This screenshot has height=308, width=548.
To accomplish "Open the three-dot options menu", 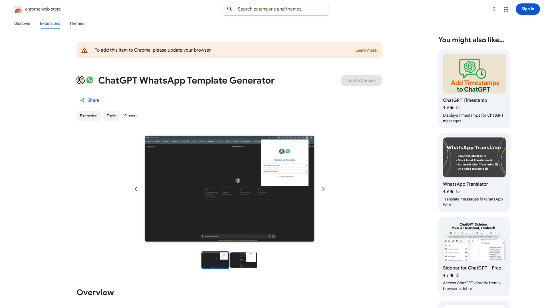I will click(494, 9).
